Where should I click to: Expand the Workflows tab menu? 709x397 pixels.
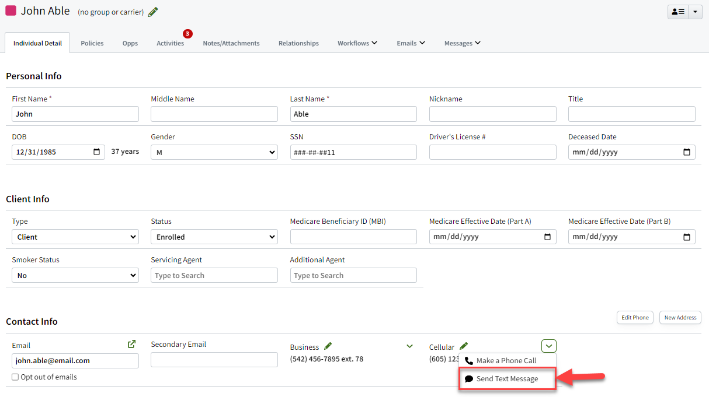coord(357,43)
